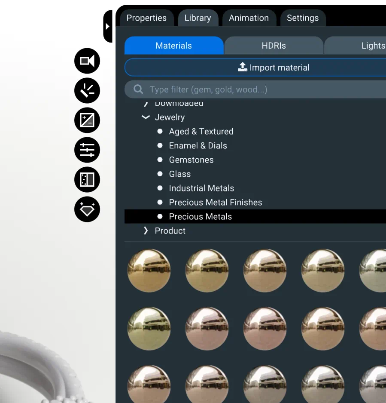Focus the Type filter search field
This screenshot has width=386, height=403.
pyautogui.click(x=255, y=89)
